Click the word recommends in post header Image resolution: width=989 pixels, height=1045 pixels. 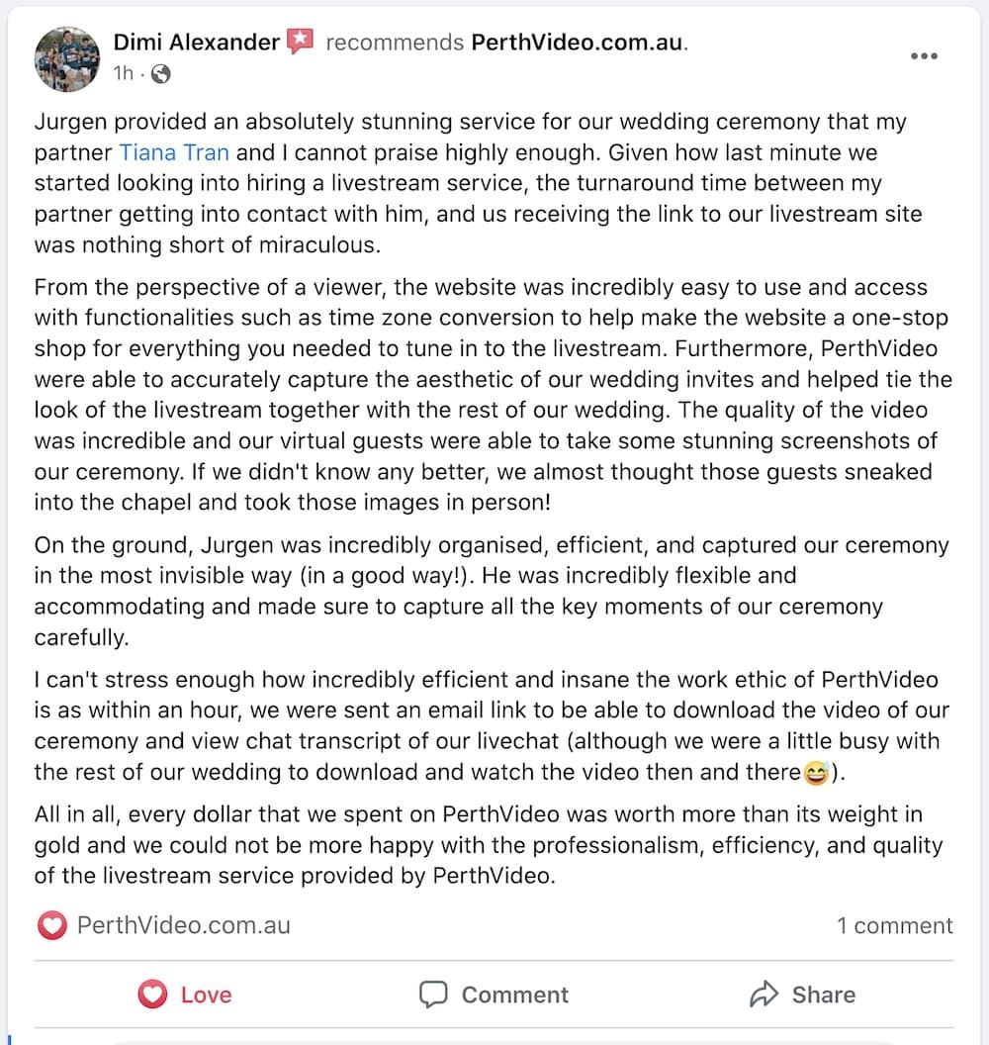[x=394, y=43]
